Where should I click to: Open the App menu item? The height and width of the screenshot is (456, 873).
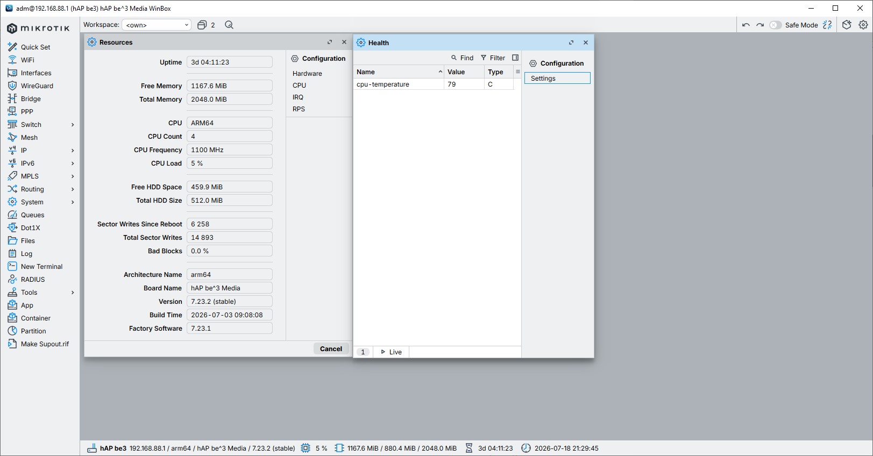point(27,305)
